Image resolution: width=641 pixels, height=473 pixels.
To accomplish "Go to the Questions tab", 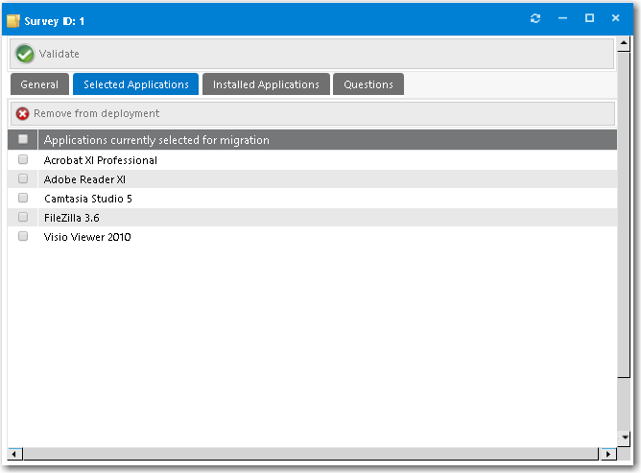I will [368, 84].
